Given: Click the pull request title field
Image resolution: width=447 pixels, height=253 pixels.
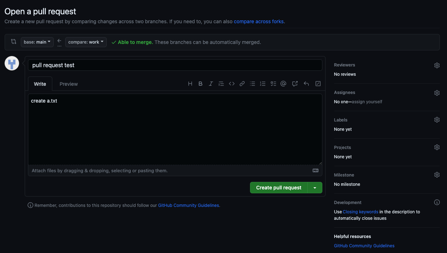Looking at the screenshot, I should pyautogui.click(x=175, y=65).
